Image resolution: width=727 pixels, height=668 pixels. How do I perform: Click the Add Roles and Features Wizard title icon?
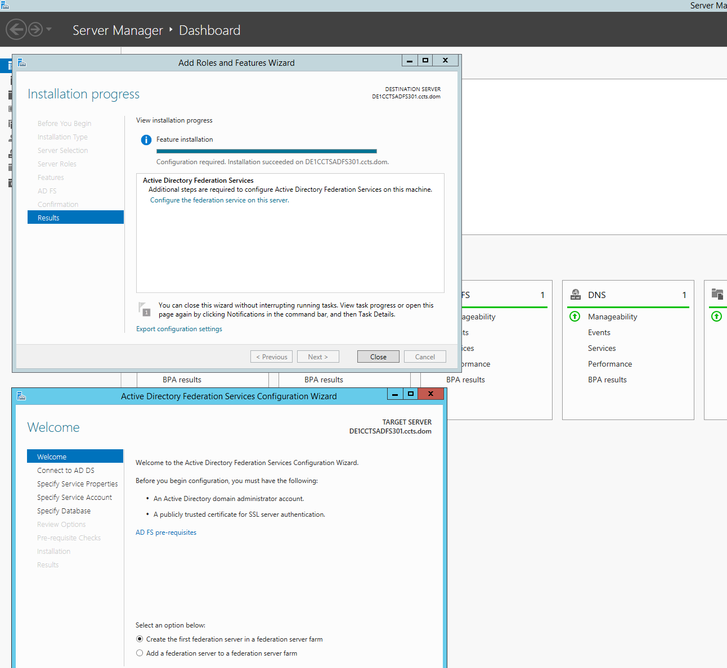22,62
